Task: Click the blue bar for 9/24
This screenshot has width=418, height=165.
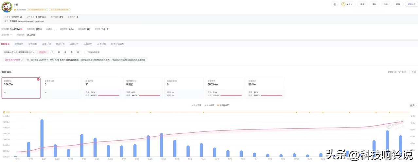Action: pyautogui.click(x=82, y=145)
